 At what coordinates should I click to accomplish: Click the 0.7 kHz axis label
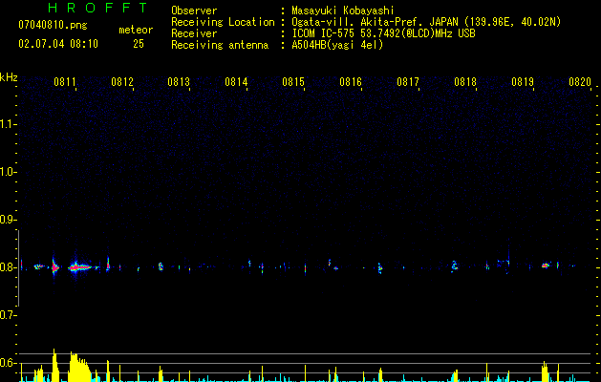click(x=7, y=315)
